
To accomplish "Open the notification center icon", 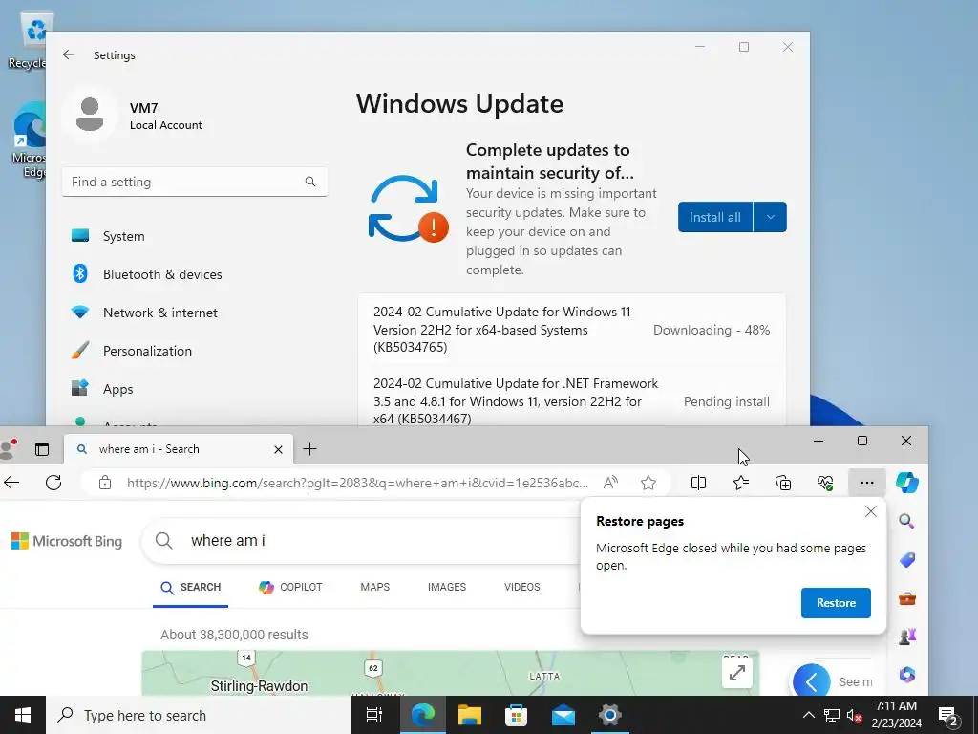I will click(948, 716).
